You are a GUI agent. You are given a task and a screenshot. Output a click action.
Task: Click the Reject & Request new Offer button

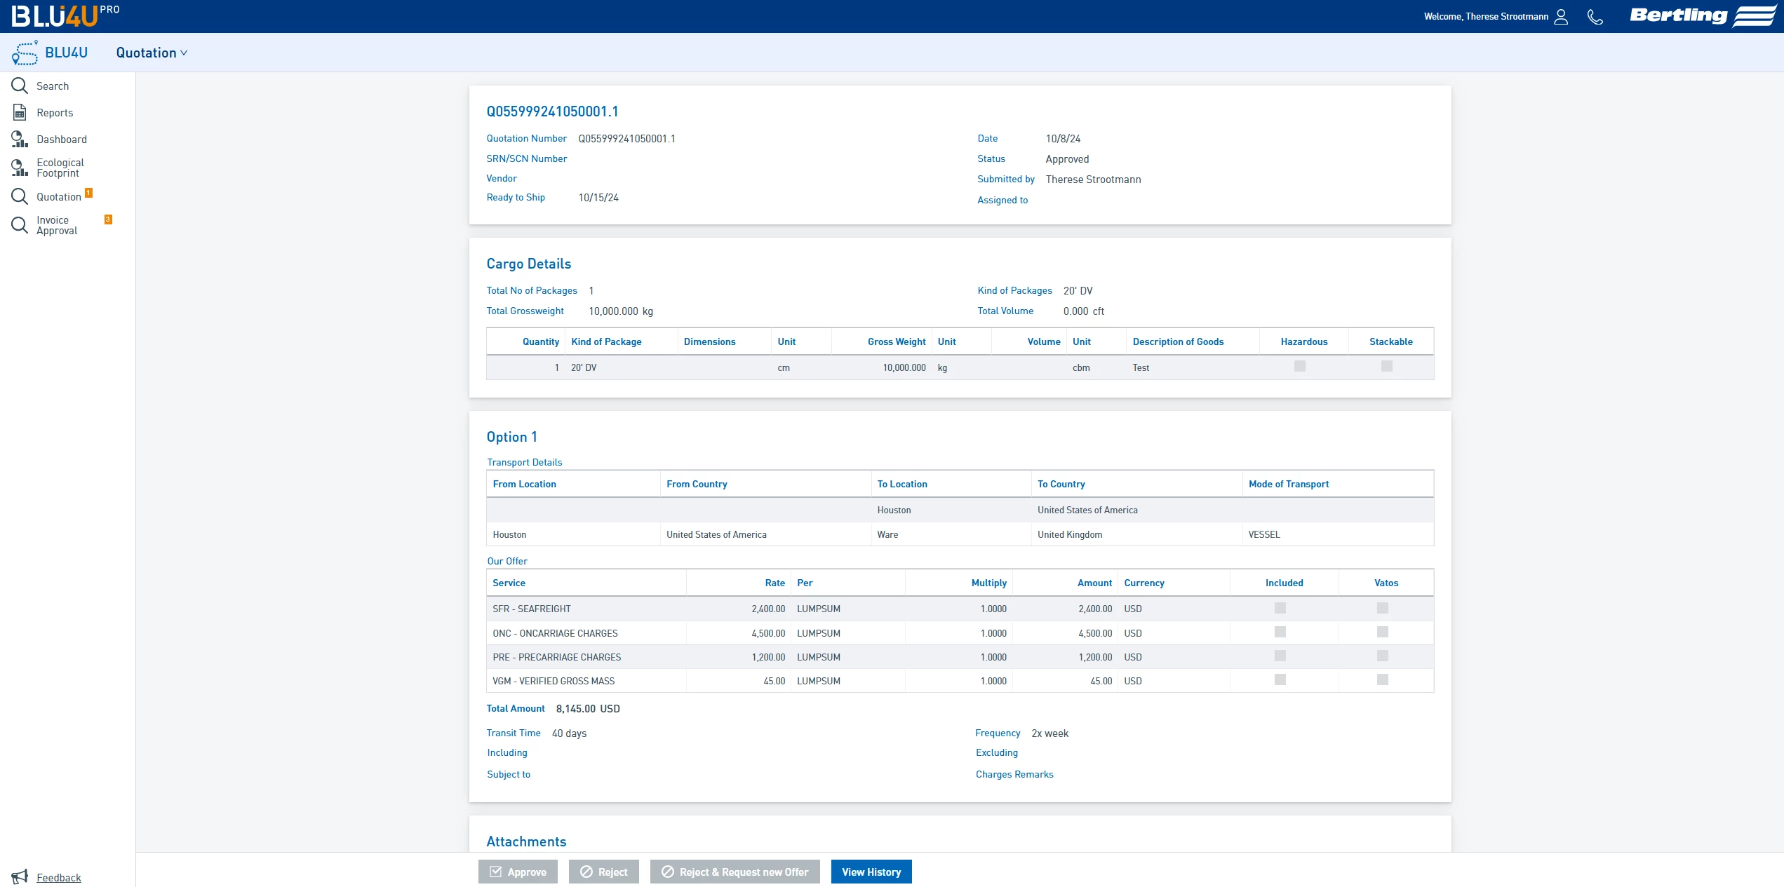pyautogui.click(x=735, y=872)
